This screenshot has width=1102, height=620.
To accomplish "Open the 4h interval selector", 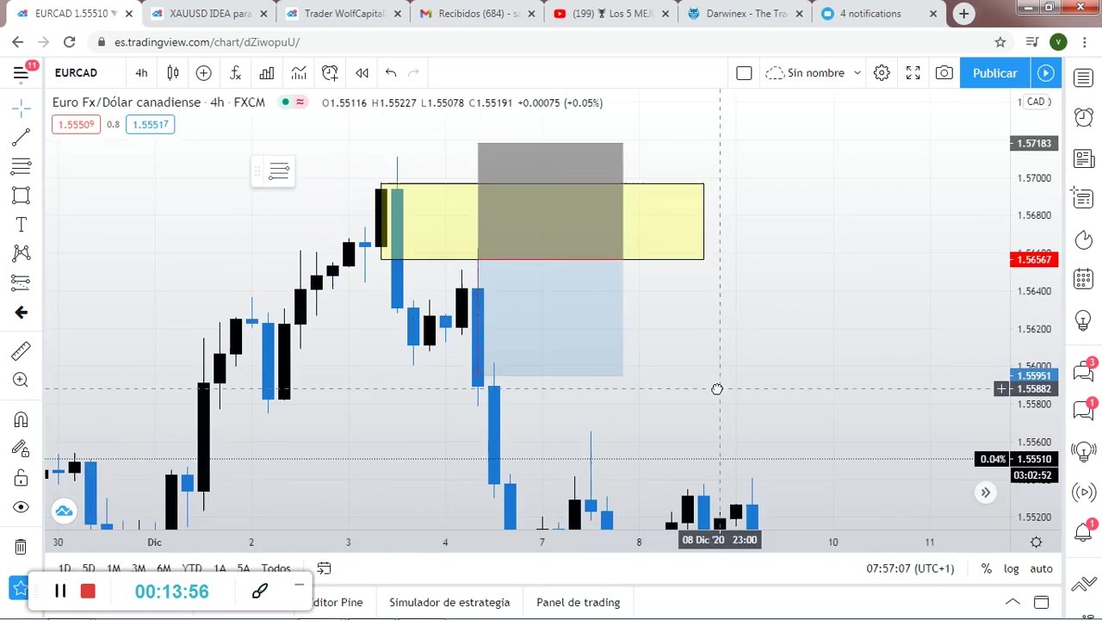I will click(x=141, y=73).
